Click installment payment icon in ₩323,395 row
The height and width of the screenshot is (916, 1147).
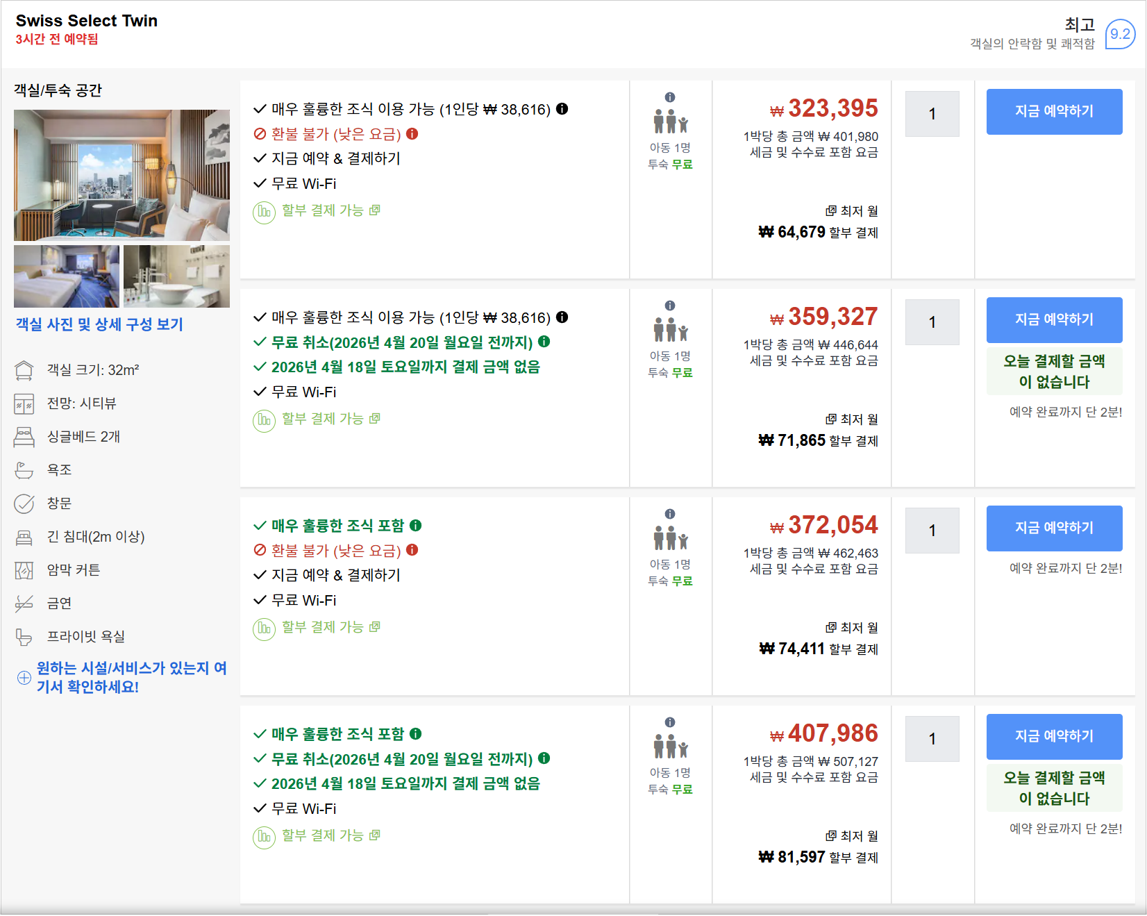[264, 212]
